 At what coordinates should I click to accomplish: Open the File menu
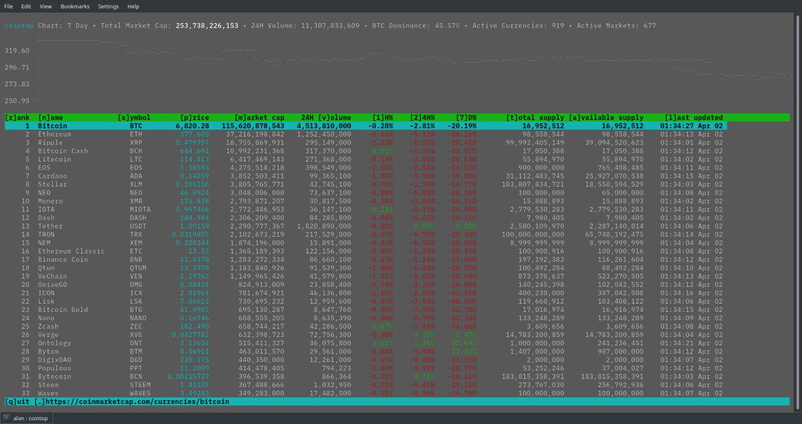10,6
